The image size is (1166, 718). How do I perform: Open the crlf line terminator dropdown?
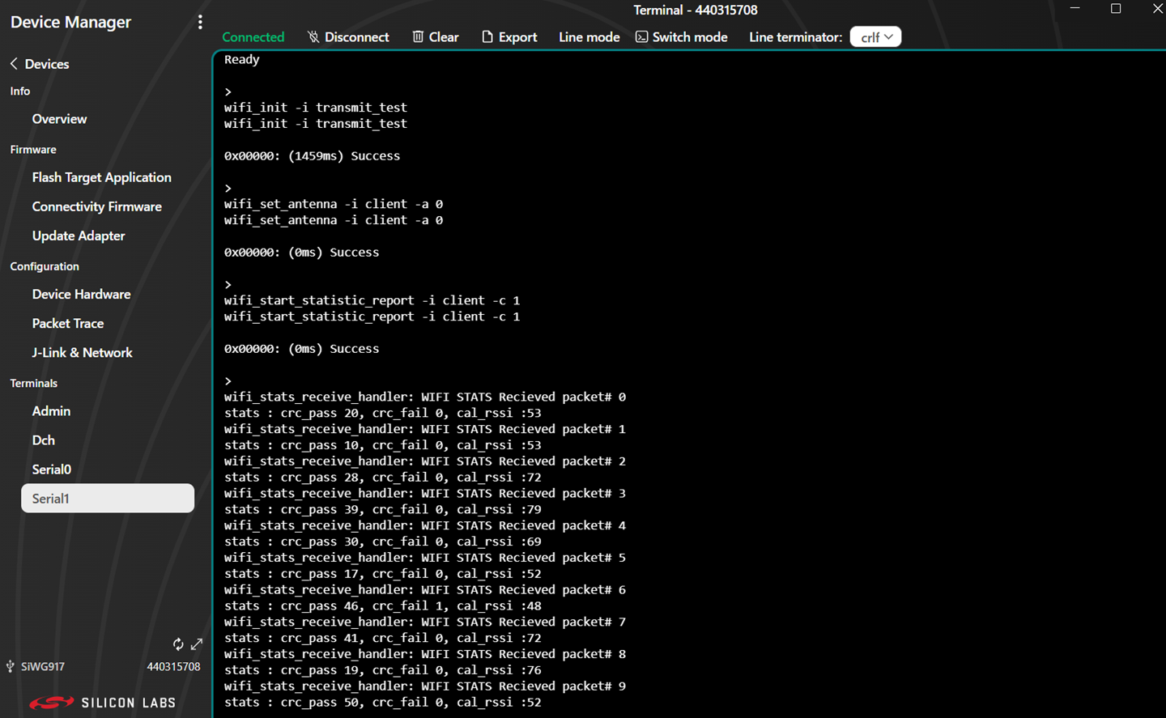click(x=875, y=36)
